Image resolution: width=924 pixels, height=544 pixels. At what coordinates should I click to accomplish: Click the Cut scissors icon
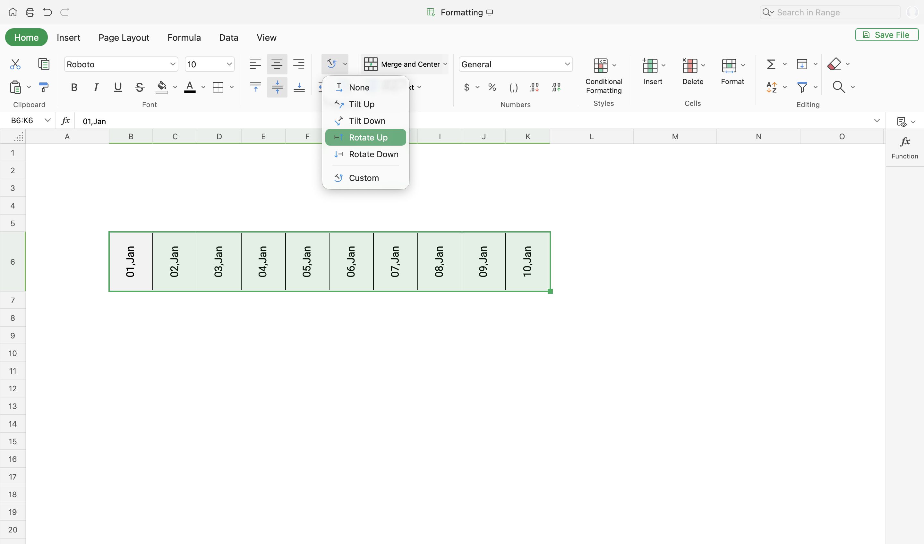tap(15, 64)
